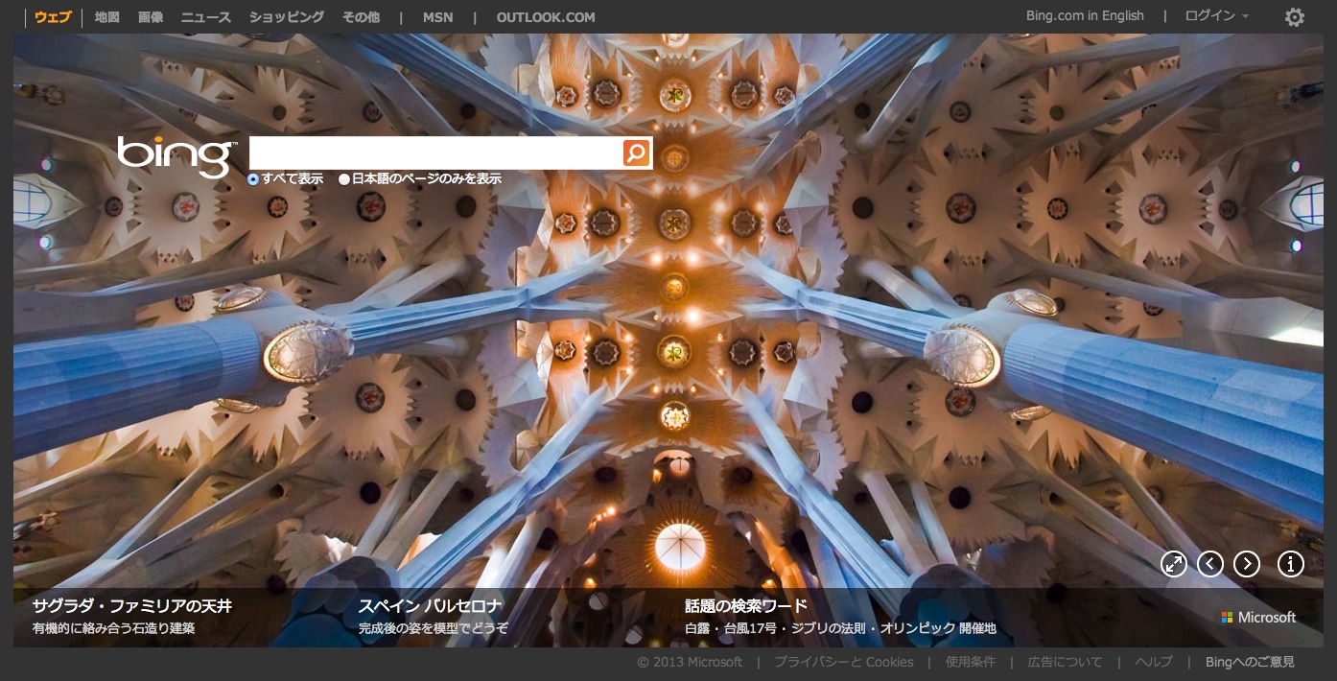Open the サグラダ・ファミリアの天井 caption link
1337x681 pixels.
coord(131,606)
